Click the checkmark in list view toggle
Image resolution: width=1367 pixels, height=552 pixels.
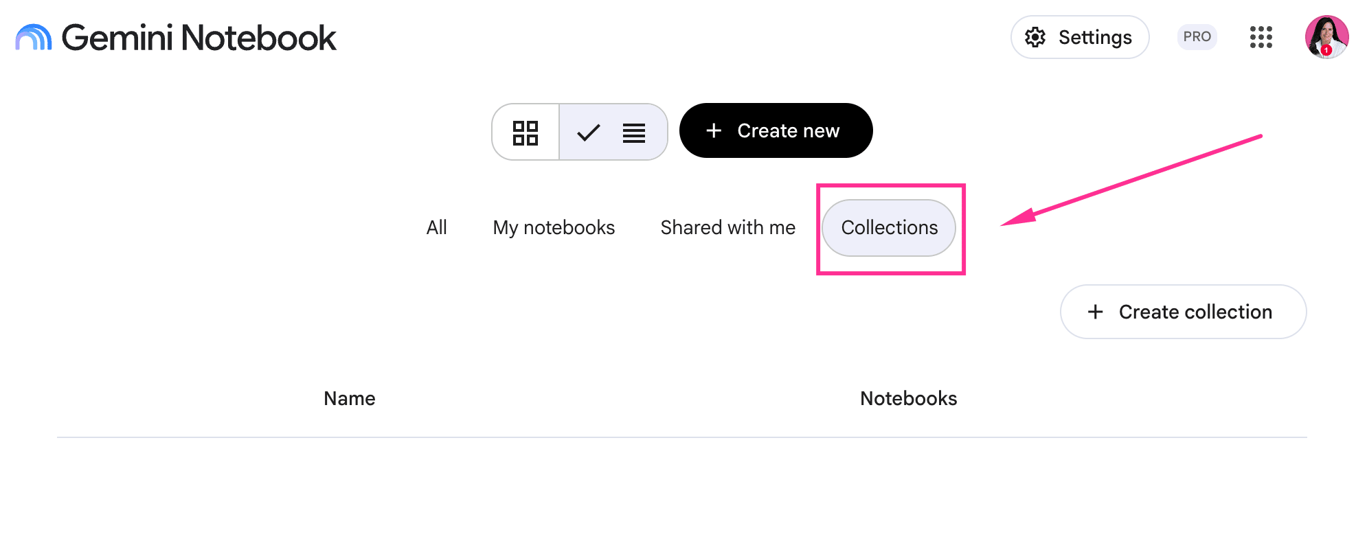(589, 133)
